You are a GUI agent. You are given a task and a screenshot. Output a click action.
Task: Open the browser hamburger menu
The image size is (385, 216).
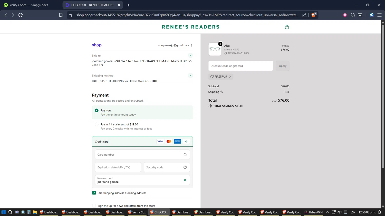point(379,15)
